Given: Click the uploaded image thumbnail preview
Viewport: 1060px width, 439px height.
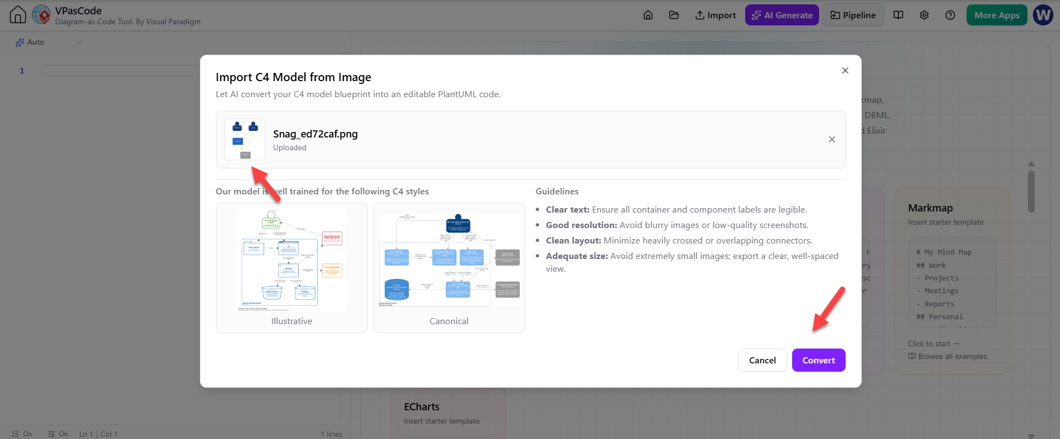Looking at the screenshot, I should [x=245, y=140].
